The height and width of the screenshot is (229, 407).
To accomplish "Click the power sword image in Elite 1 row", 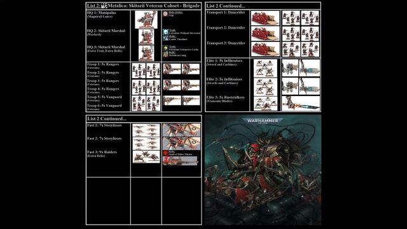I will click(310, 68).
